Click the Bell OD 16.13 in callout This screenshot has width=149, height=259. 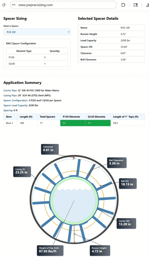pyautogui.click(x=128, y=184)
